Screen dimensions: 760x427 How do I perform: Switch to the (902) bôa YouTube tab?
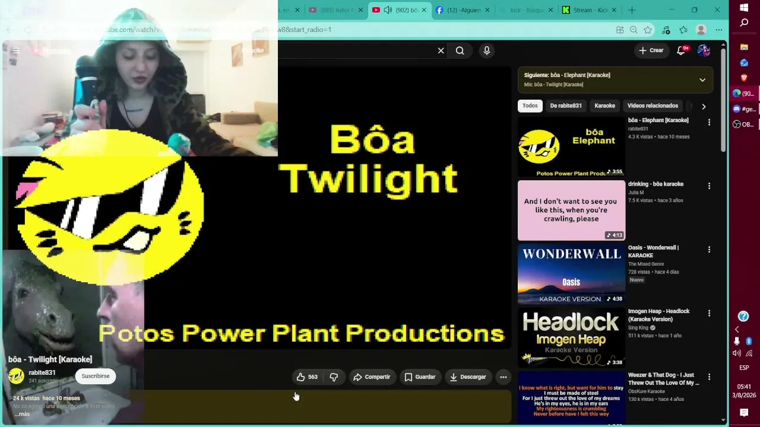(x=399, y=10)
